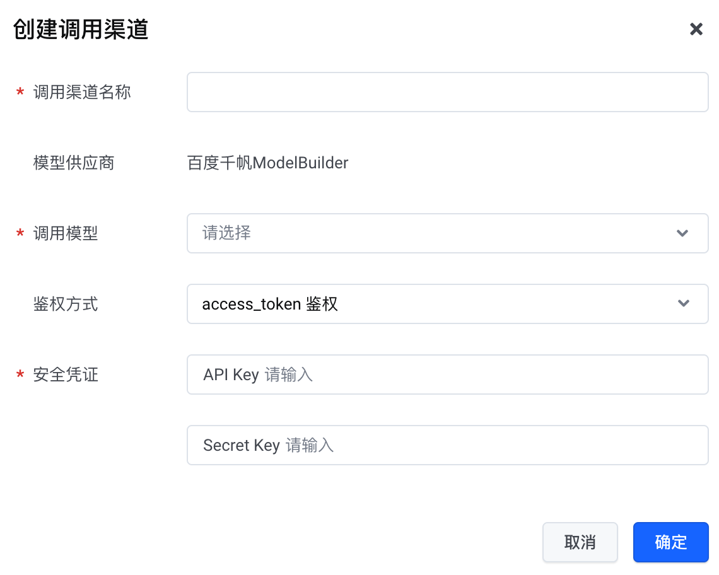Click the 百度千帆ModelBuilder provider text
719x575 pixels.
pyautogui.click(x=268, y=162)
